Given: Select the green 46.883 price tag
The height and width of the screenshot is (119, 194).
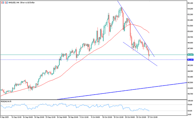Looking at the screenshot, I should click(190, 55).
